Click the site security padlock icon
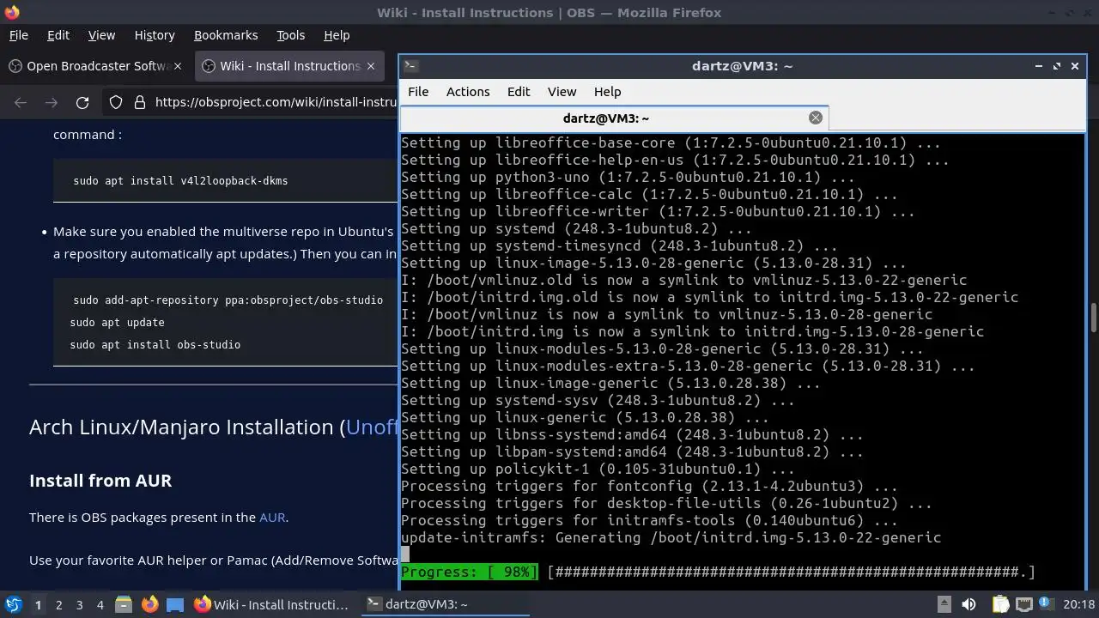Image resolution: width=1099 pixels, height=618 pixels. pyautogui.click(x=140, y=103)
